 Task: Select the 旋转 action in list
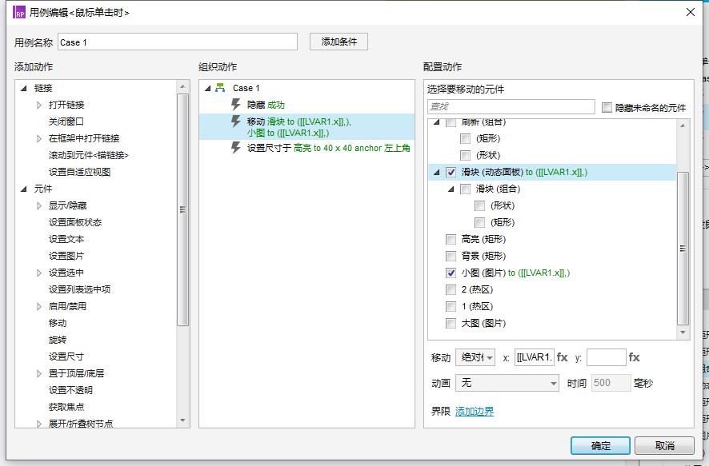click(x=58, y=340)
